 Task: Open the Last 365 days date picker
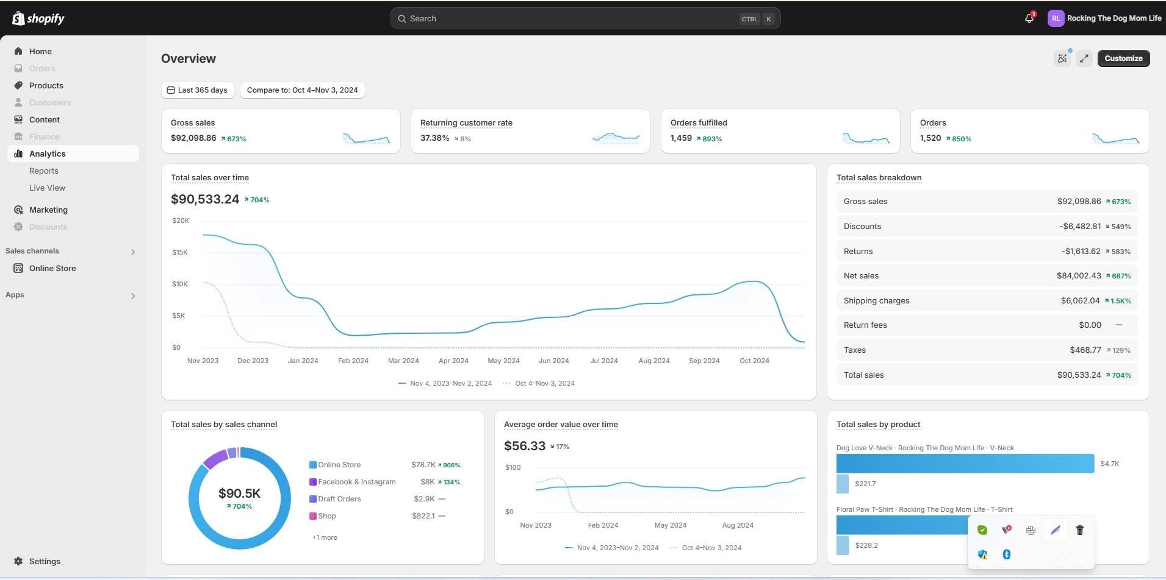(x=198, y=90)
